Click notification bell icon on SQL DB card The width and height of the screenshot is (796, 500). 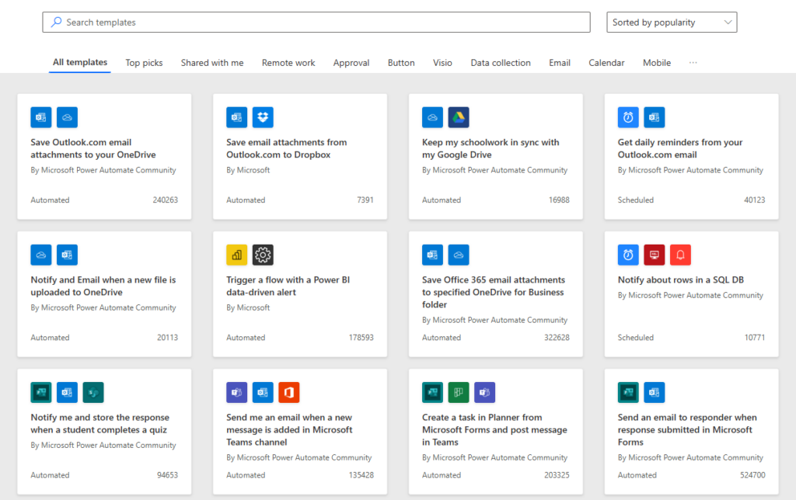[680, 255]
